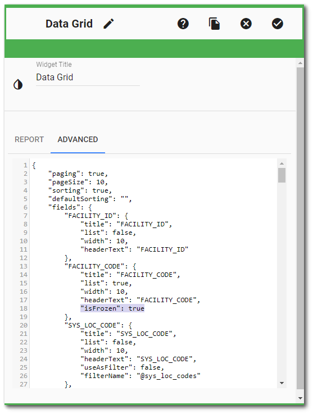Save settings with the checkmark circle icon
The height and width of the screenshot is (414, 313).
[278, 24]
